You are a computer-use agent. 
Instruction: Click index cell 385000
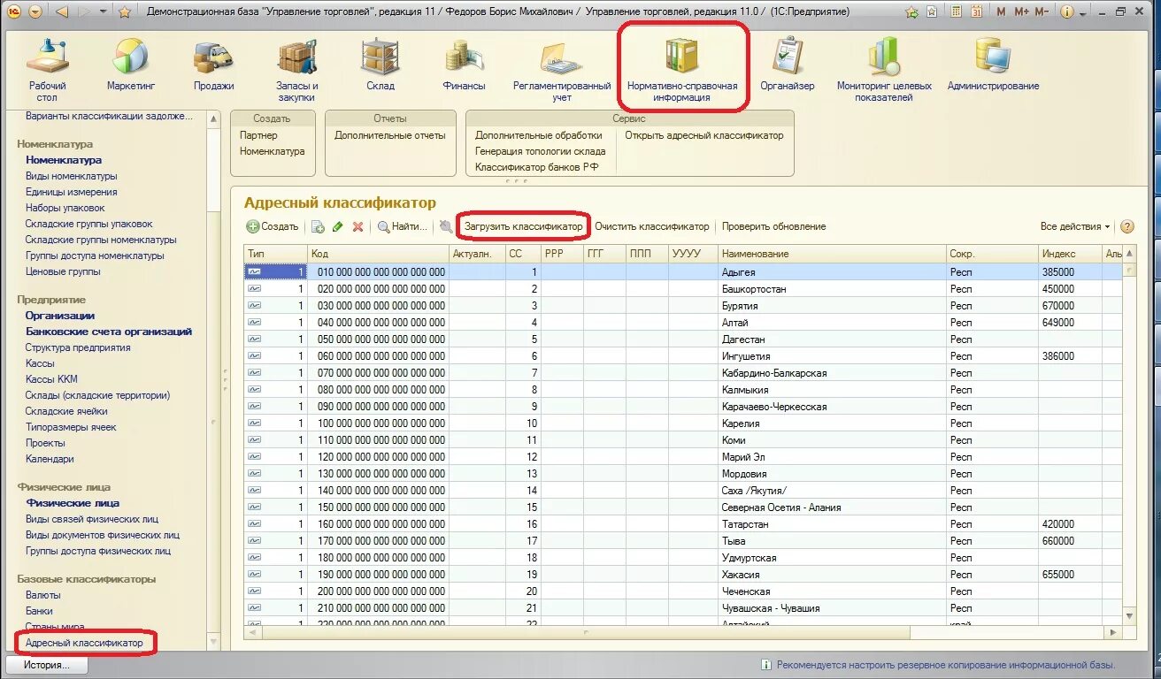(x=1070, y=272)
